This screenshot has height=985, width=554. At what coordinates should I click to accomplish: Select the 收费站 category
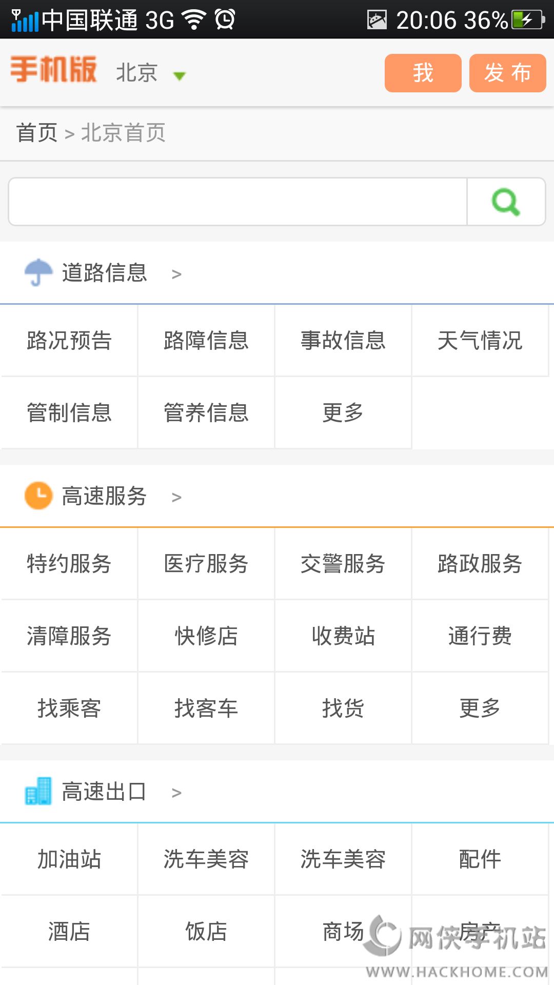[343, 636]
